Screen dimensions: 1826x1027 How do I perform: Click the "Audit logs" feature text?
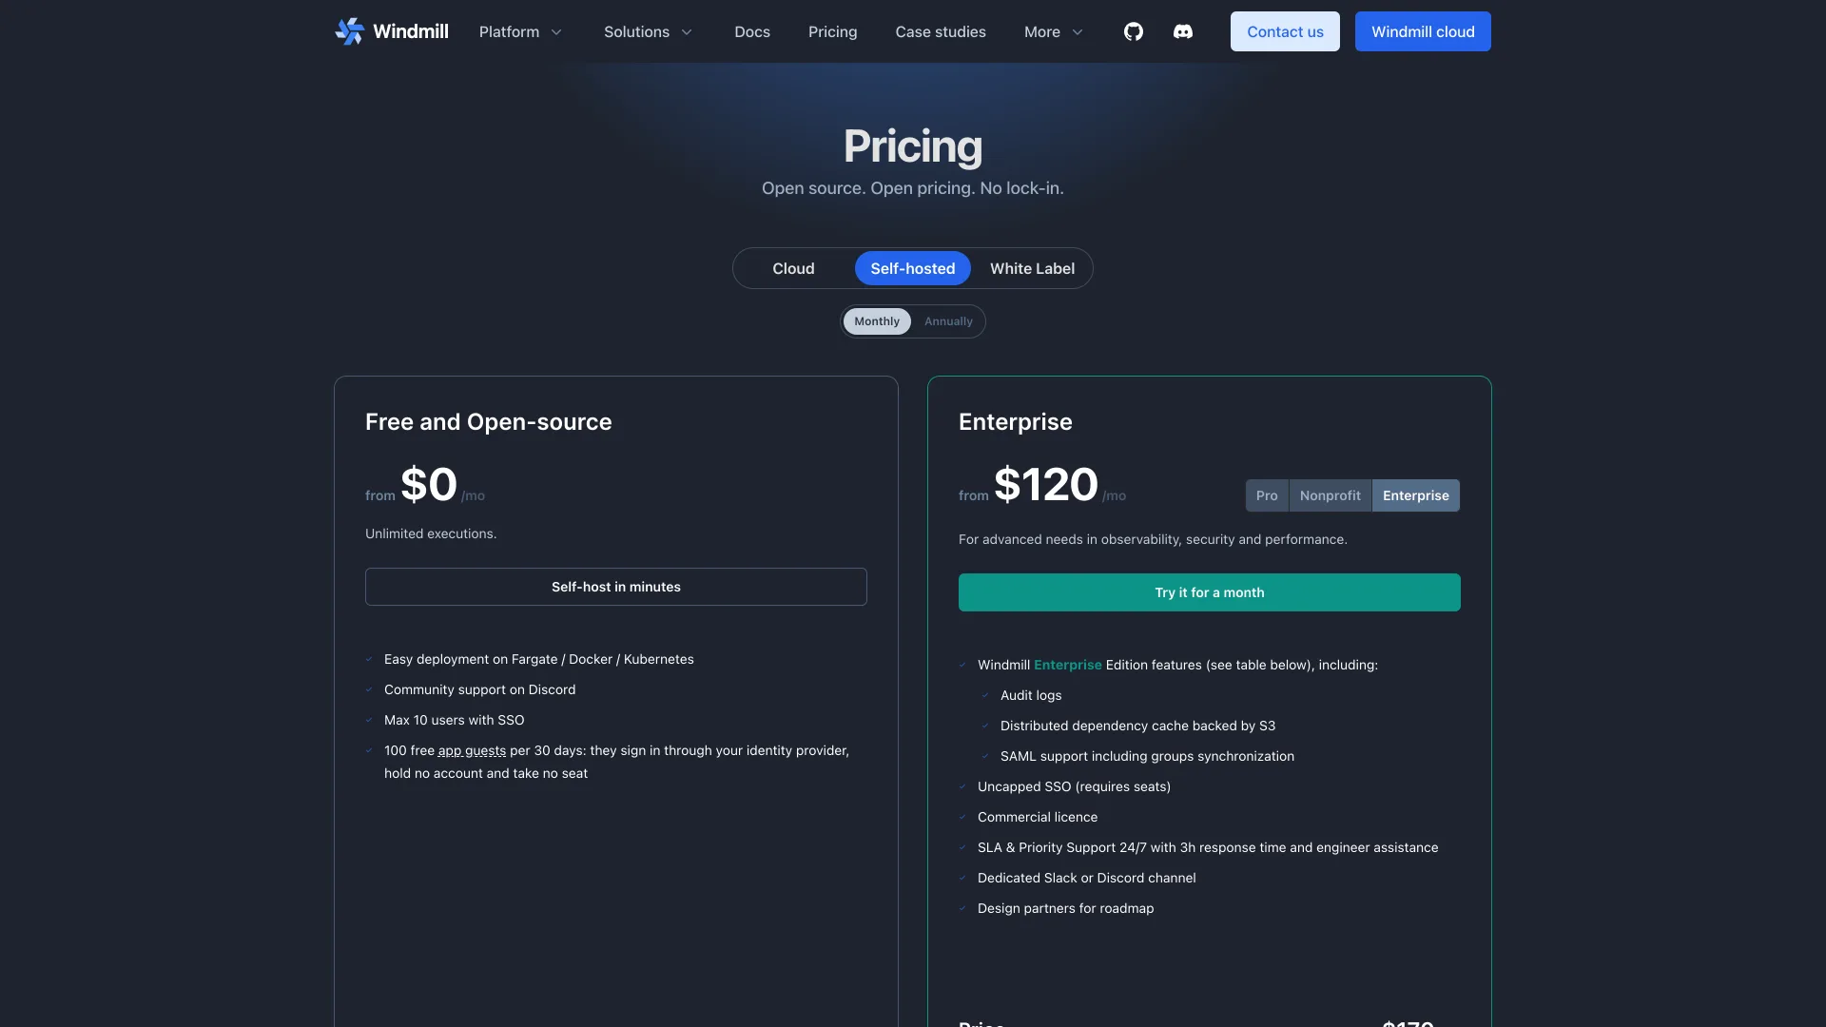(1031, 695)
